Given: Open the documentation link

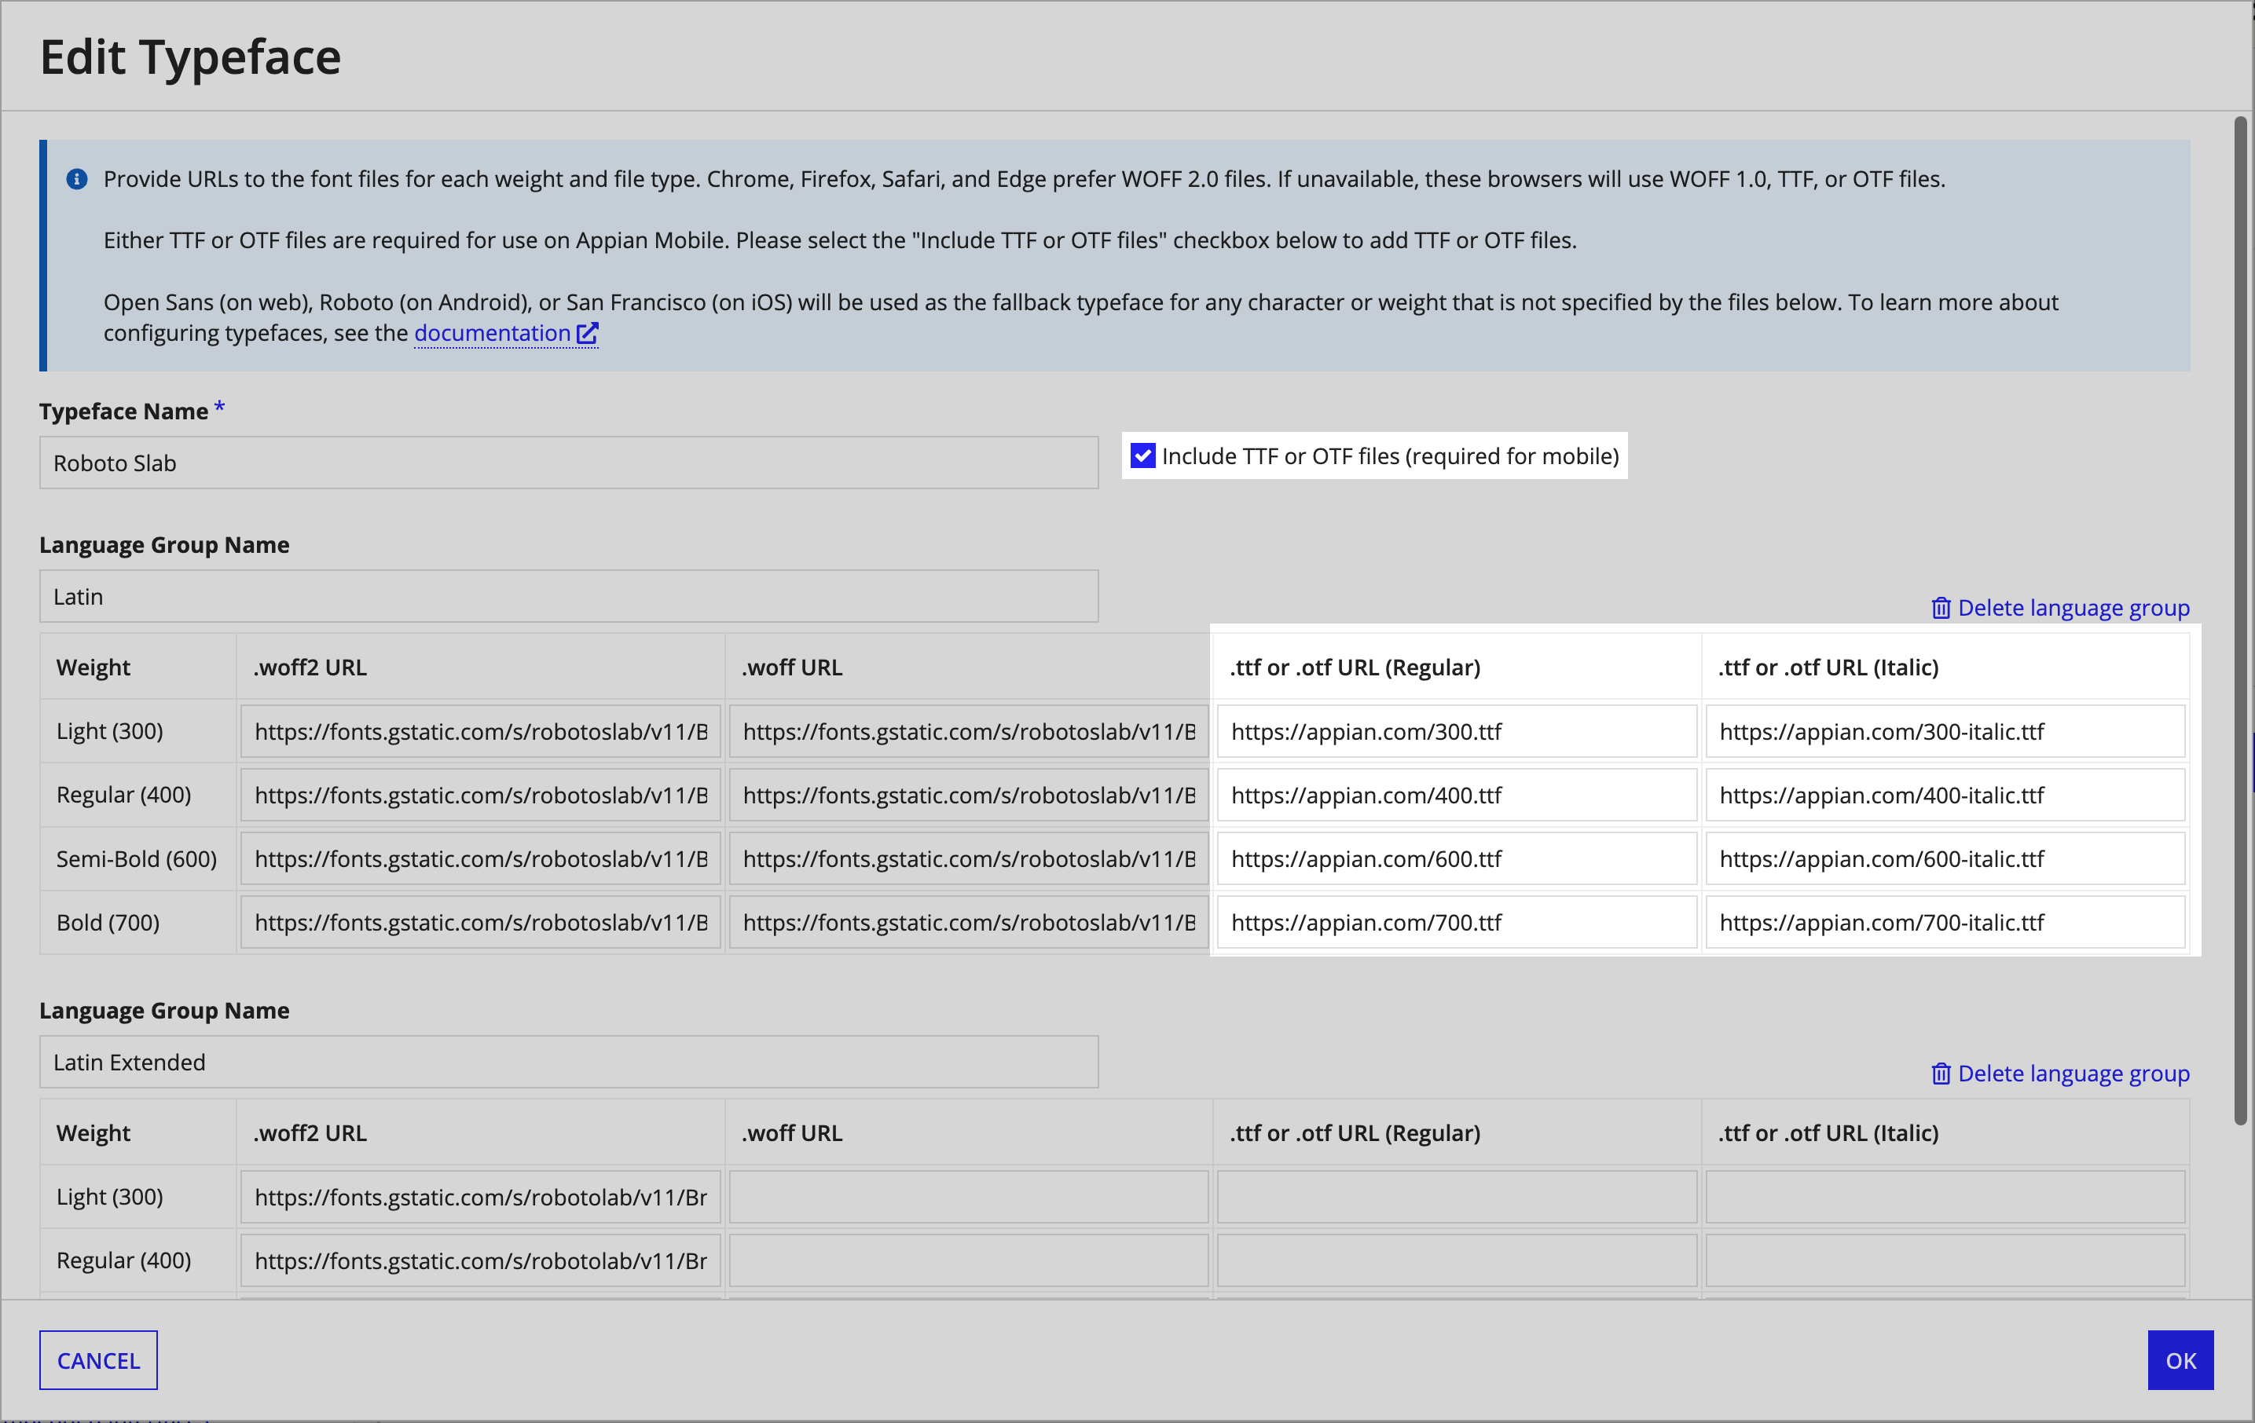Looking at the screenshot, I should click(493, 333).
